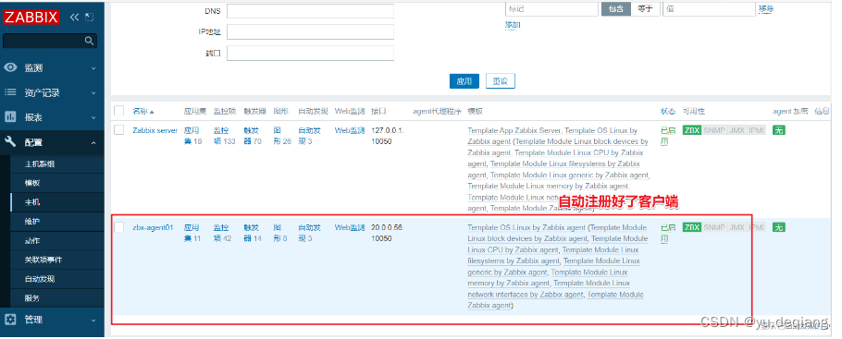Toggle 已启用 status of Zabbix server
Viewport: 842px width, 339px height.
668,136
